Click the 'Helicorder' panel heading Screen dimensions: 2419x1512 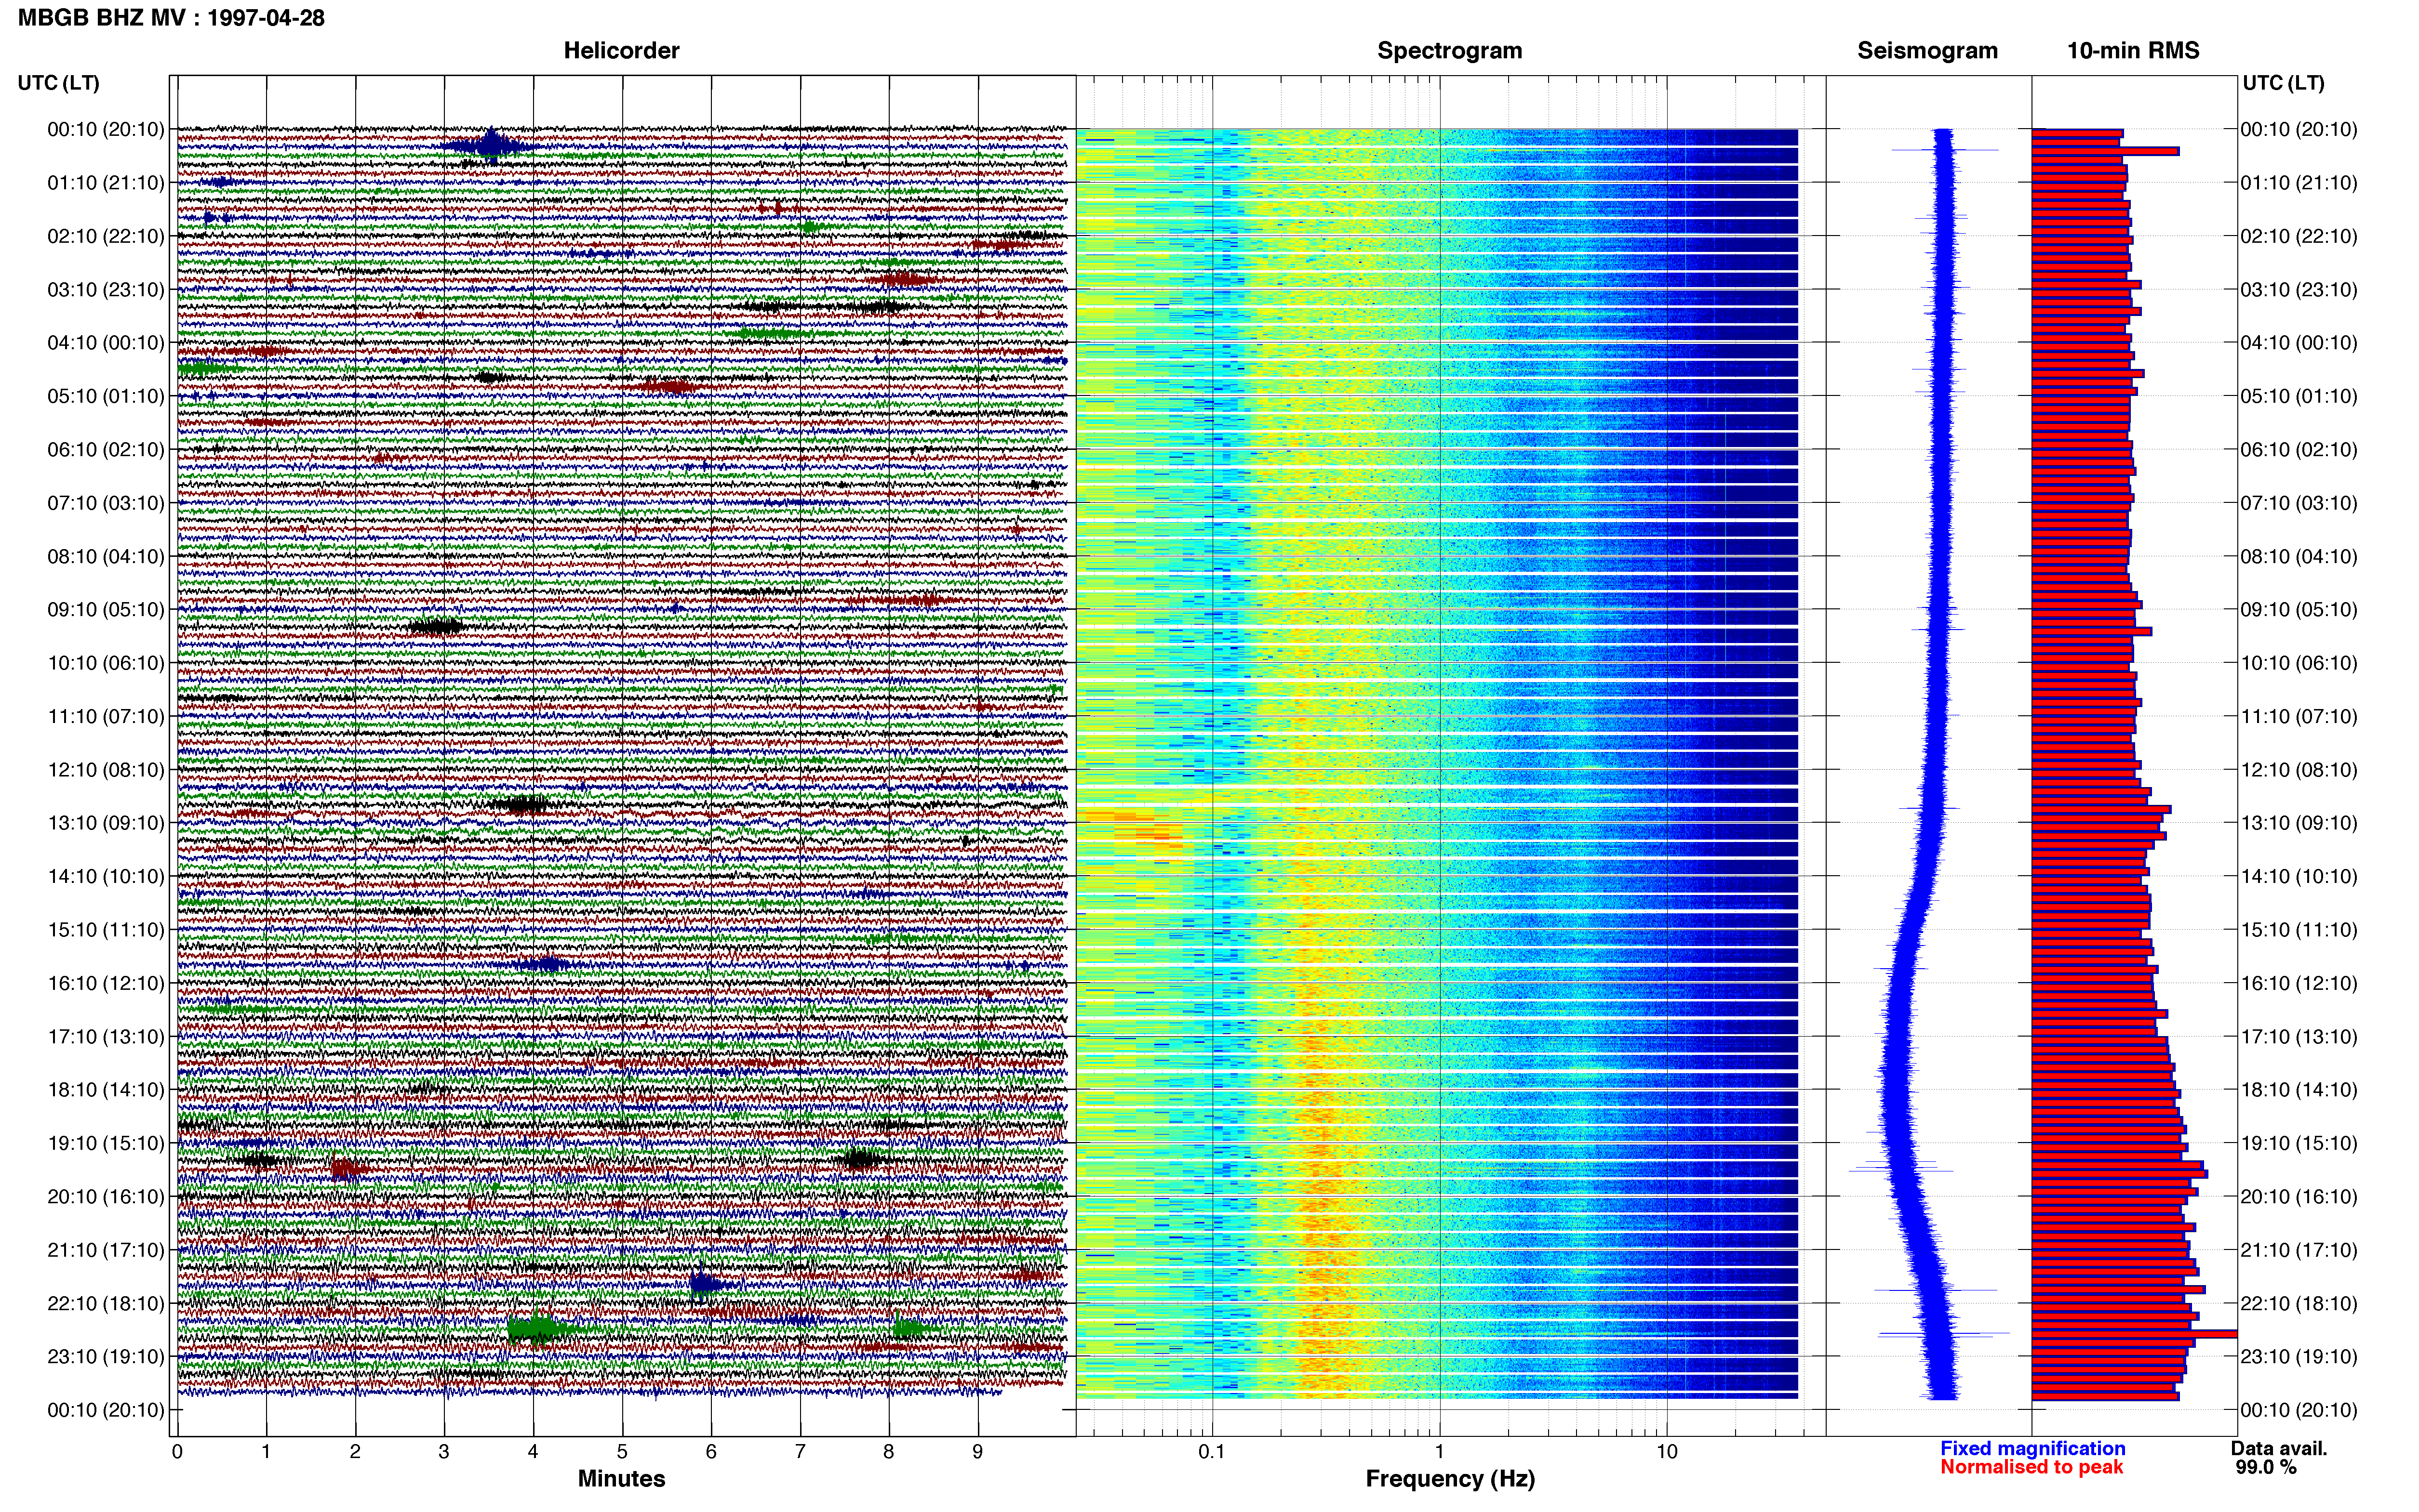click(621, 50)
